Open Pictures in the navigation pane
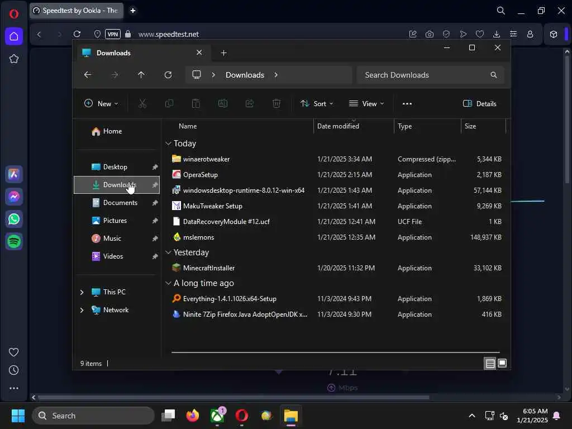 coord(117,221)
